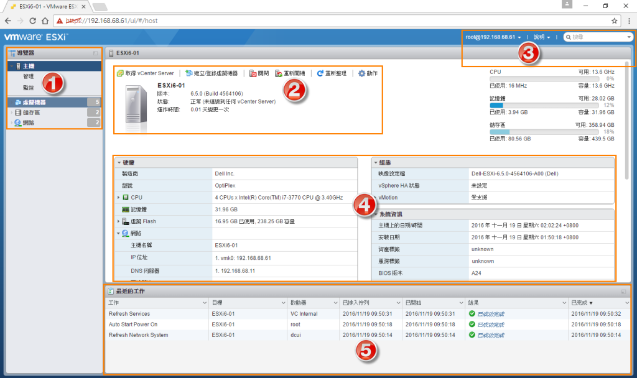
Task: Click the refresh arrow icon in toolbar
Action: click(320, 73)
